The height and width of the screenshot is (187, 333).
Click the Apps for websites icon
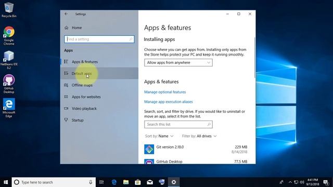coord(66,97)
